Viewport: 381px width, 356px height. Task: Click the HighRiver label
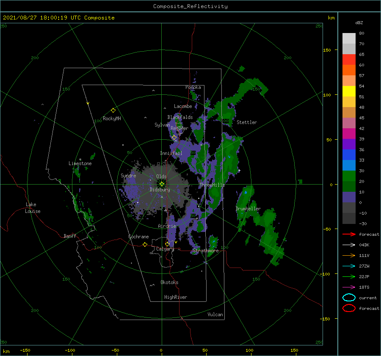tap(176, 297)
